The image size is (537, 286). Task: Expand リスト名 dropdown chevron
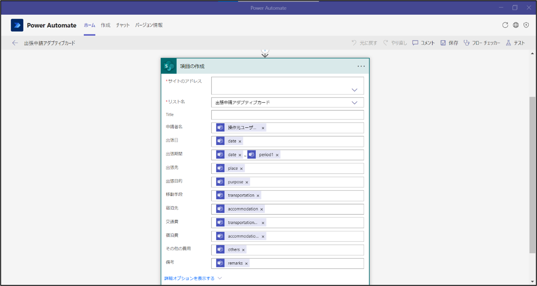point(355,103)
